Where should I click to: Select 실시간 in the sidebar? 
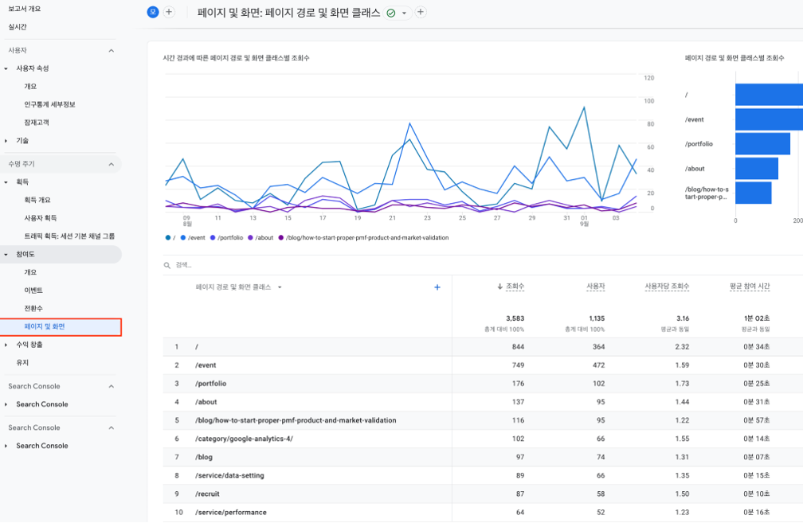click(x=18, y=27)
